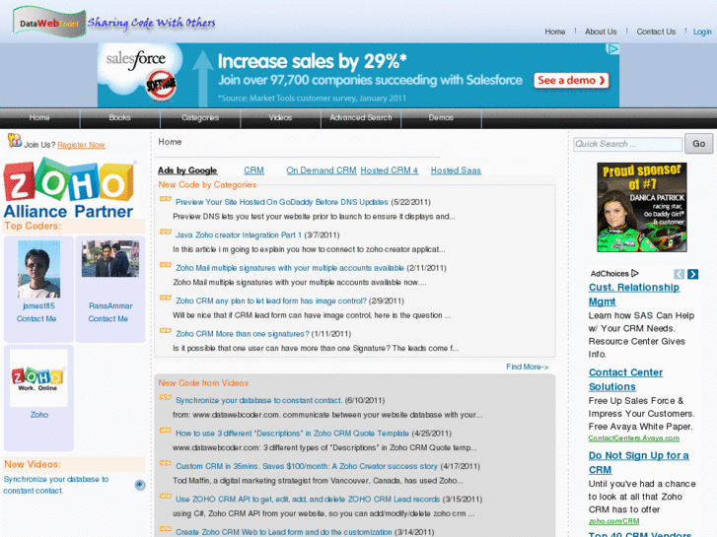Click the Salesforce logo in banner ad

coord(136,60)
